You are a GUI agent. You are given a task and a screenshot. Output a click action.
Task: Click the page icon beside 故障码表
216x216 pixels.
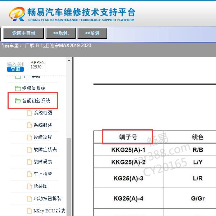30,162
